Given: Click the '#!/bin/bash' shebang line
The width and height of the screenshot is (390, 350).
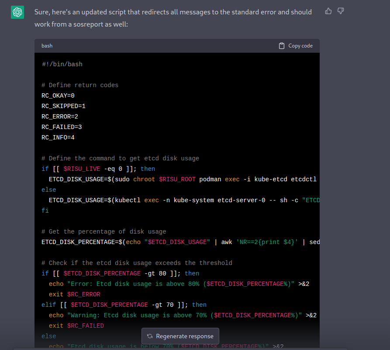Looking at the screenshot, I should [62, 65].
